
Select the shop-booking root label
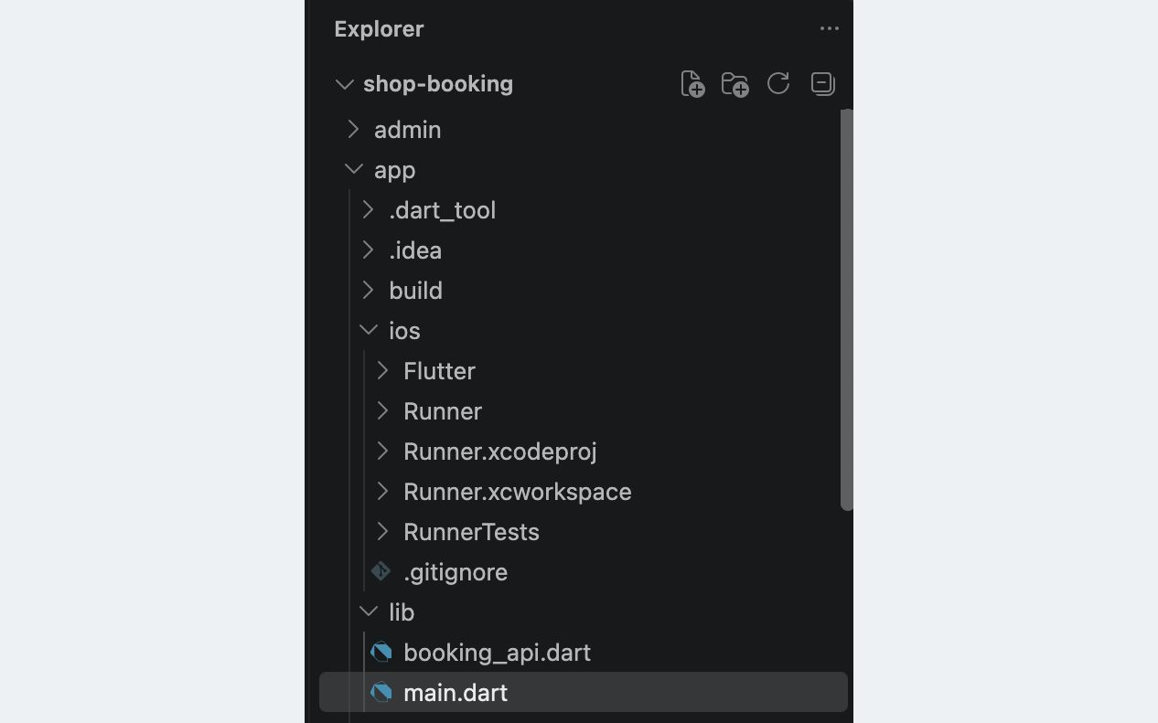click(438, 84)
